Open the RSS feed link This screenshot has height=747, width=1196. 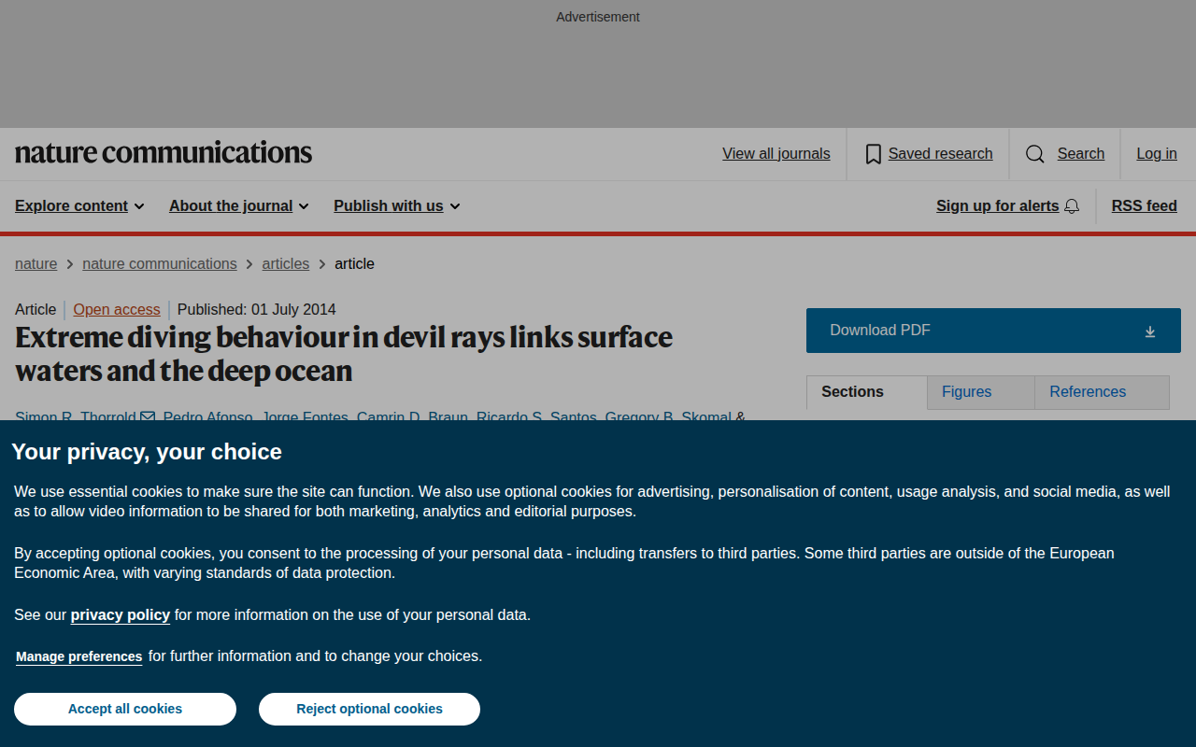[1144, 206]
